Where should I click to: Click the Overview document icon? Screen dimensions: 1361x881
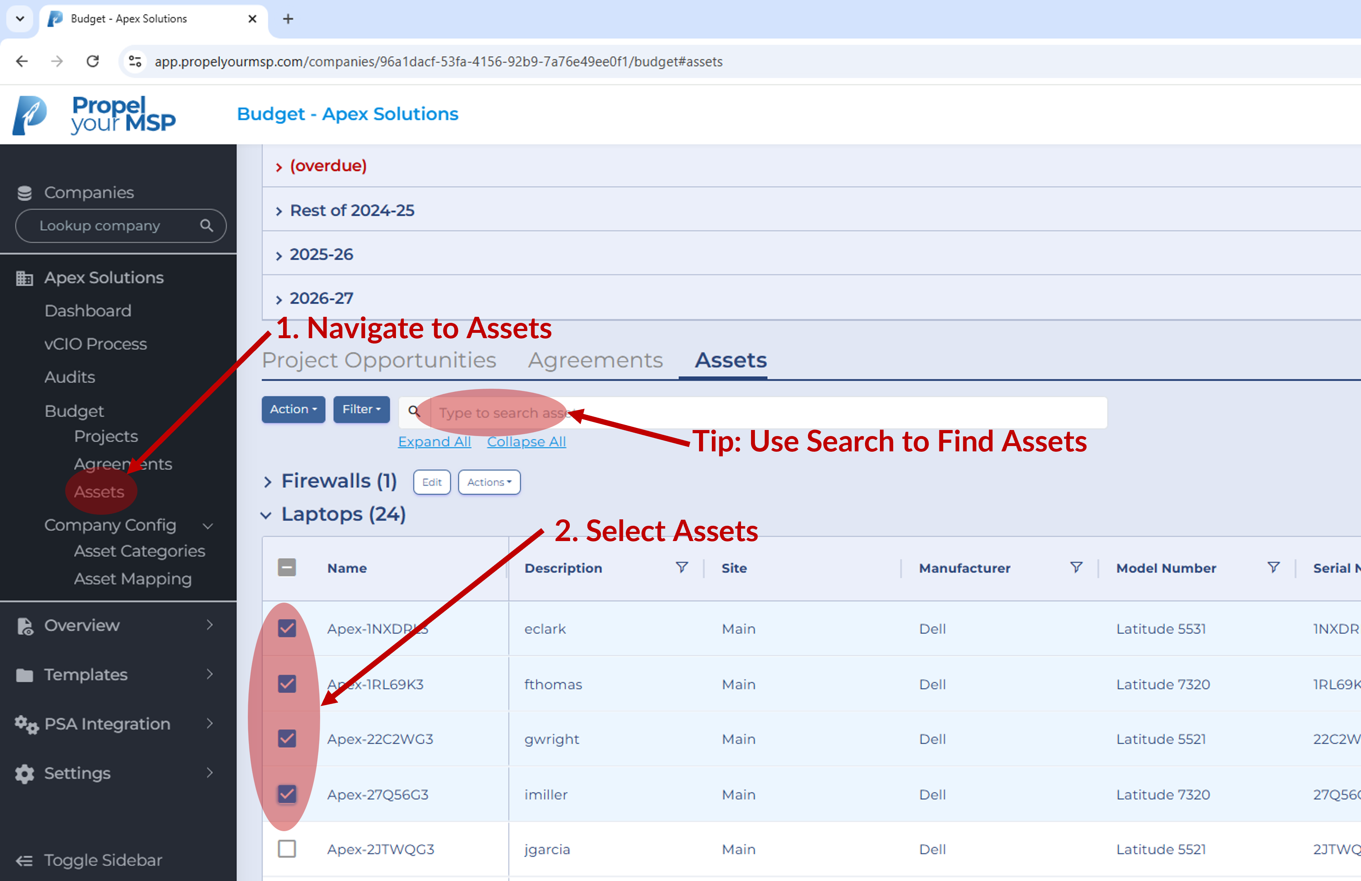(25, 626)
